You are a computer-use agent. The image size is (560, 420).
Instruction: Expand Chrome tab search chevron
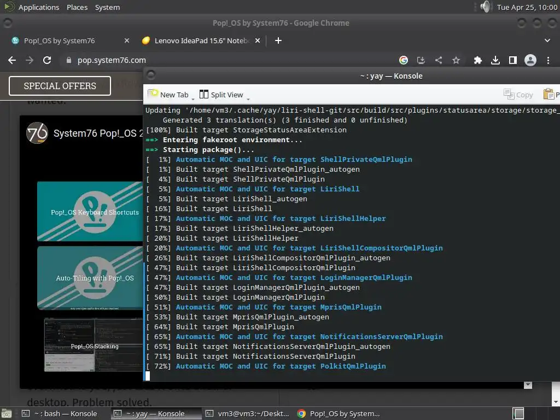coord(547,40)
